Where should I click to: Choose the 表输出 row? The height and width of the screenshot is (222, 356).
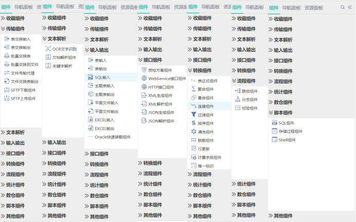click(x=111, y=69)
